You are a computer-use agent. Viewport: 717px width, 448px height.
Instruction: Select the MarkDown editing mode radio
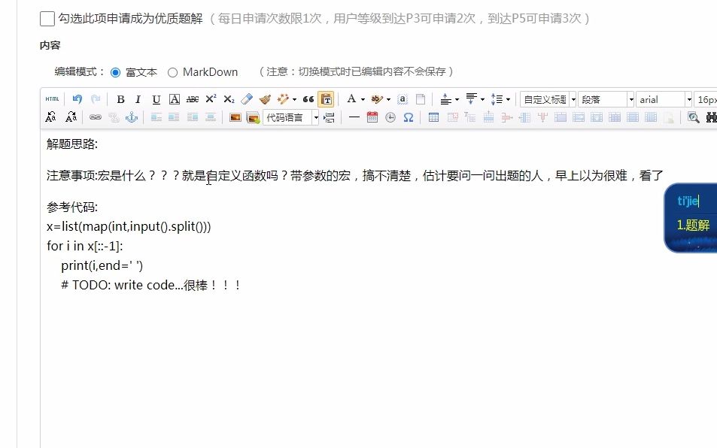pyautogui.click(x=172, y=72)
